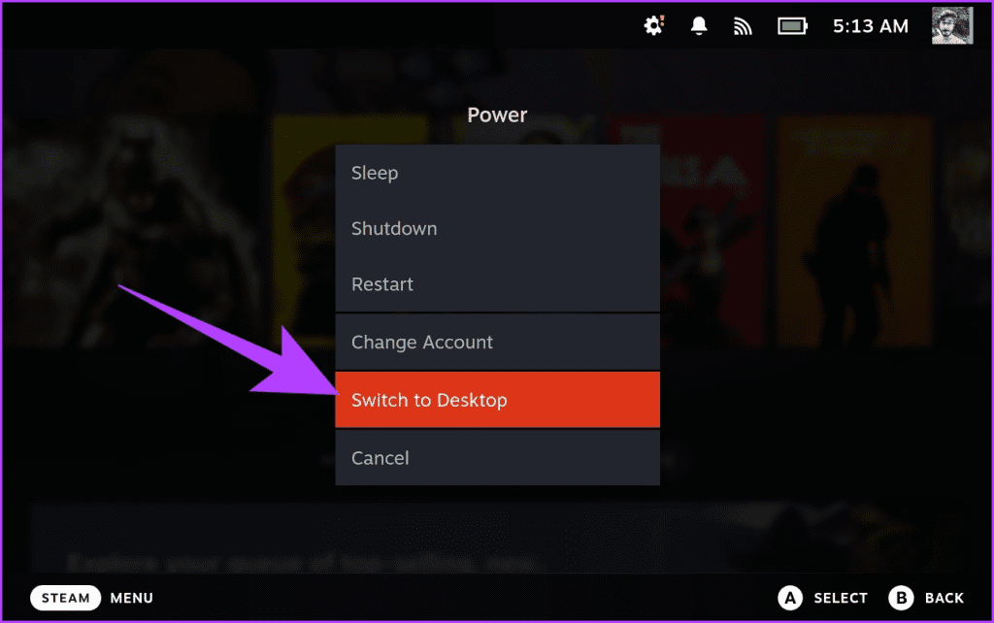Image resolution: width=994 pixels, height=623 pixels.
Task: Open the MENU from the bottom bar
Action: [131, 598]
